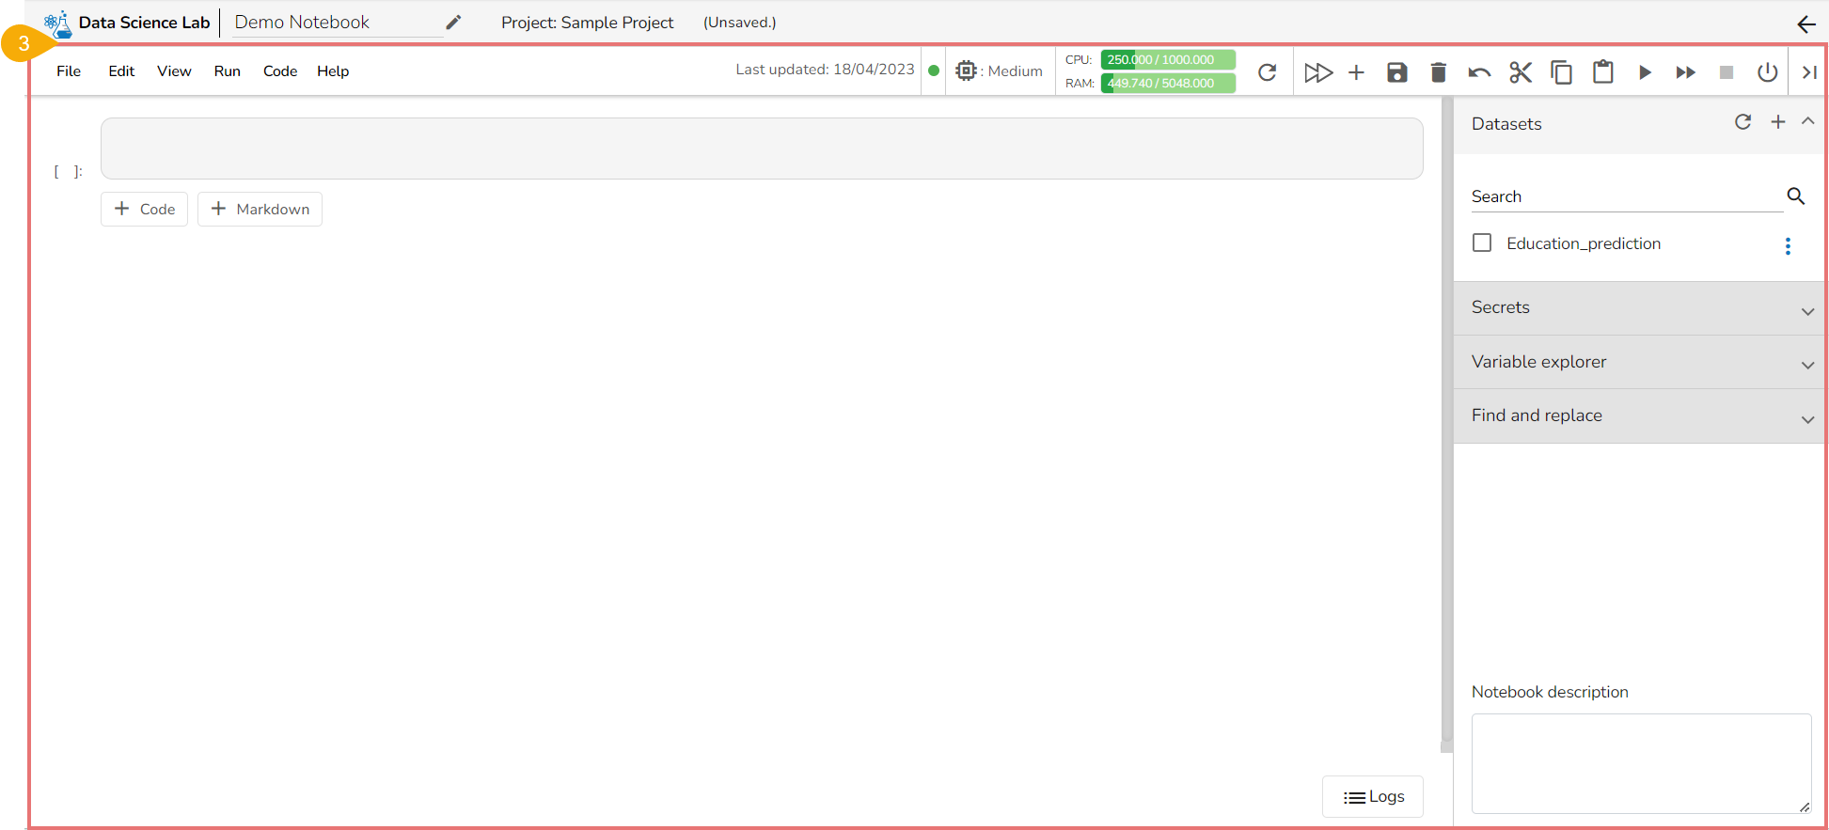The image size is (1829, 830).
Task: Open the File menu
Action: point(69,71)
